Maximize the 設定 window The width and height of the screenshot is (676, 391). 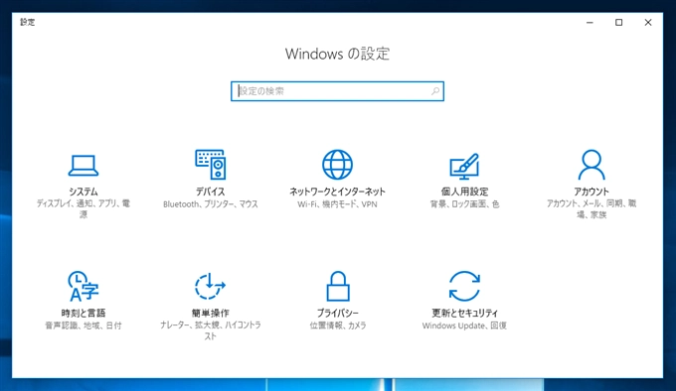point(618,23)
